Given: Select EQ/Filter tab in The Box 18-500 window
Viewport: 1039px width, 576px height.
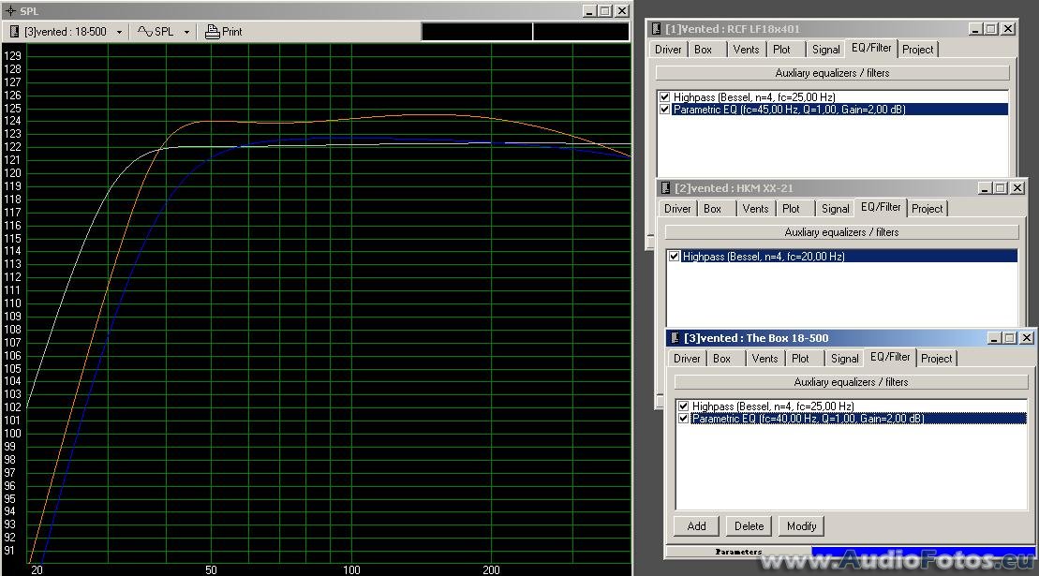Looking at the screenshot, I should [x=890, y=356].
